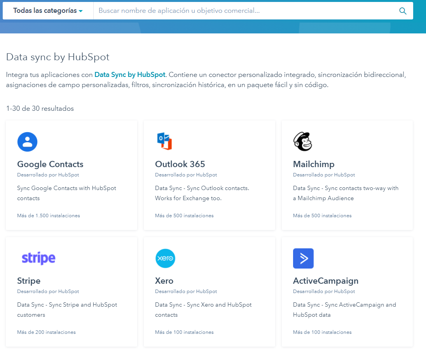Click the search magnifier icon
This screenshot has width=426, height=349.
pyautogui.click(x=403, y=11)
